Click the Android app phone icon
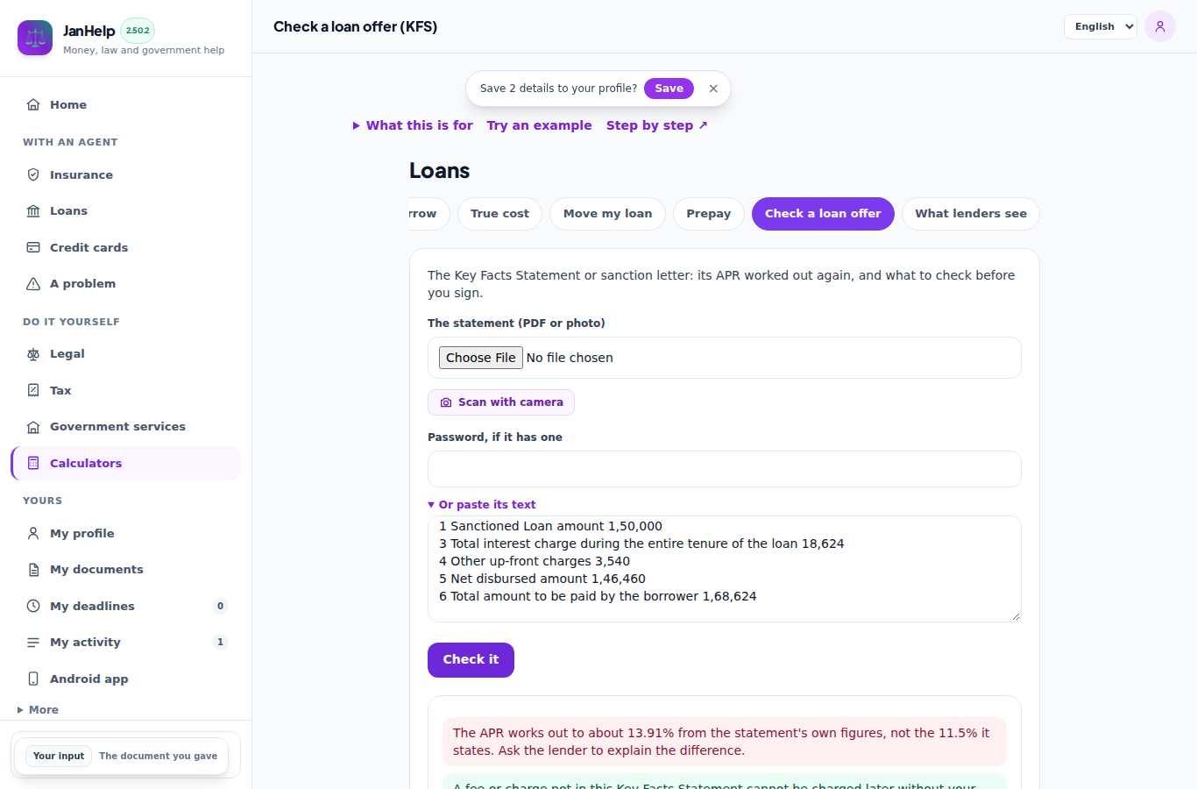Image resolution: width=1197 pixels, height=789 pixels. [33, 679]
